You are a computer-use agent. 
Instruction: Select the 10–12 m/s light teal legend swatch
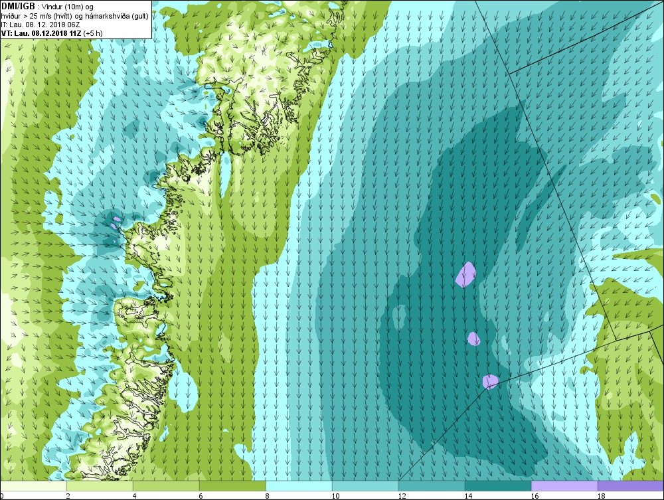click(365, 486)
